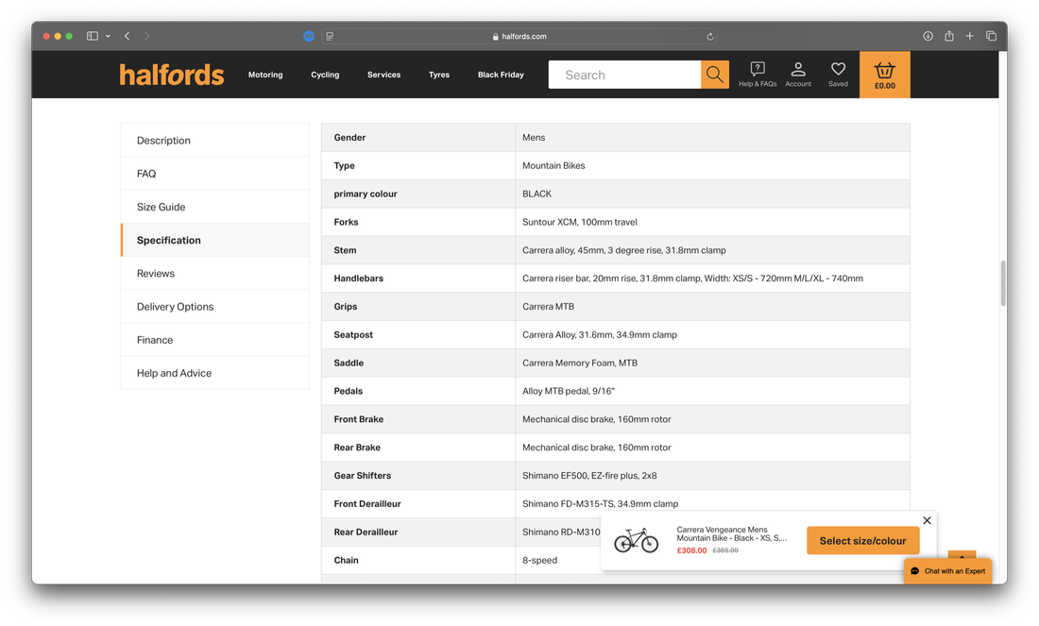Open a new Safari tab
Image resolution: width=1039 pixels, height=626 pixels.
point(969,36)
